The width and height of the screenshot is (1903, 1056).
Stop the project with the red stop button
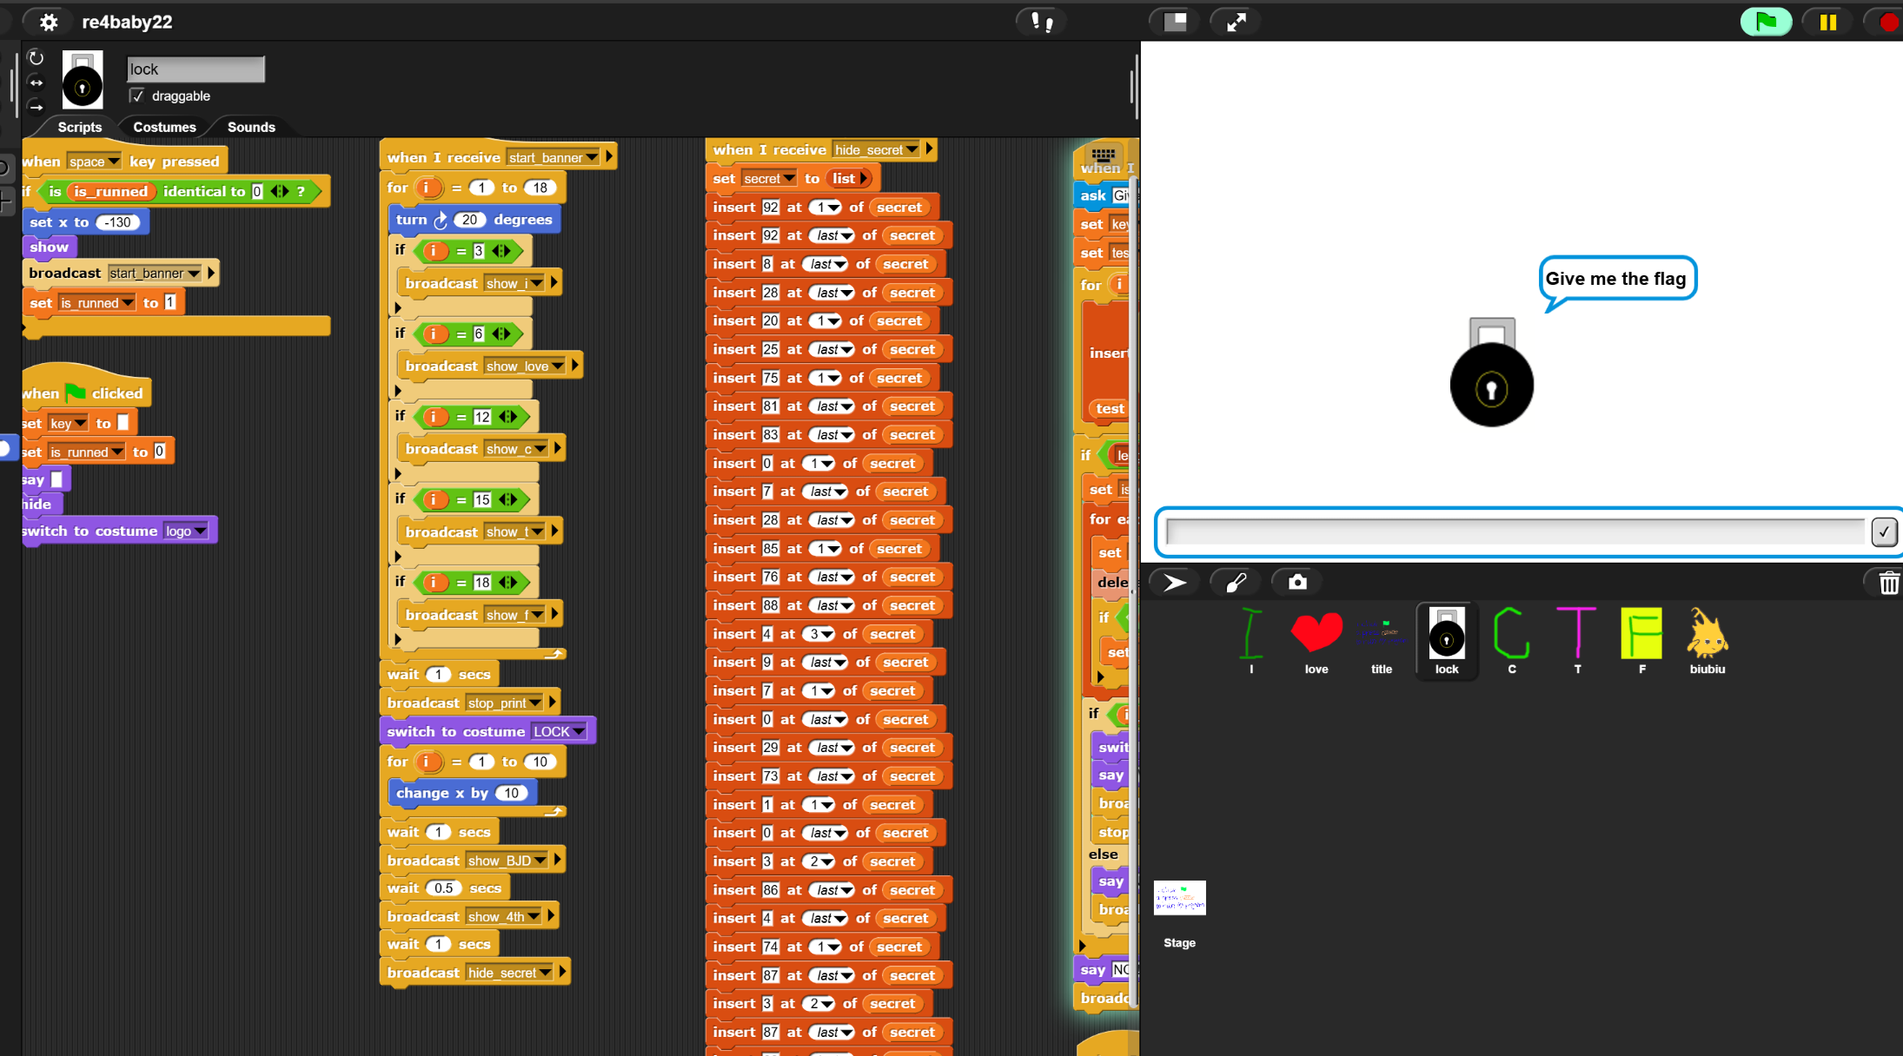(x=1887, y=22)
